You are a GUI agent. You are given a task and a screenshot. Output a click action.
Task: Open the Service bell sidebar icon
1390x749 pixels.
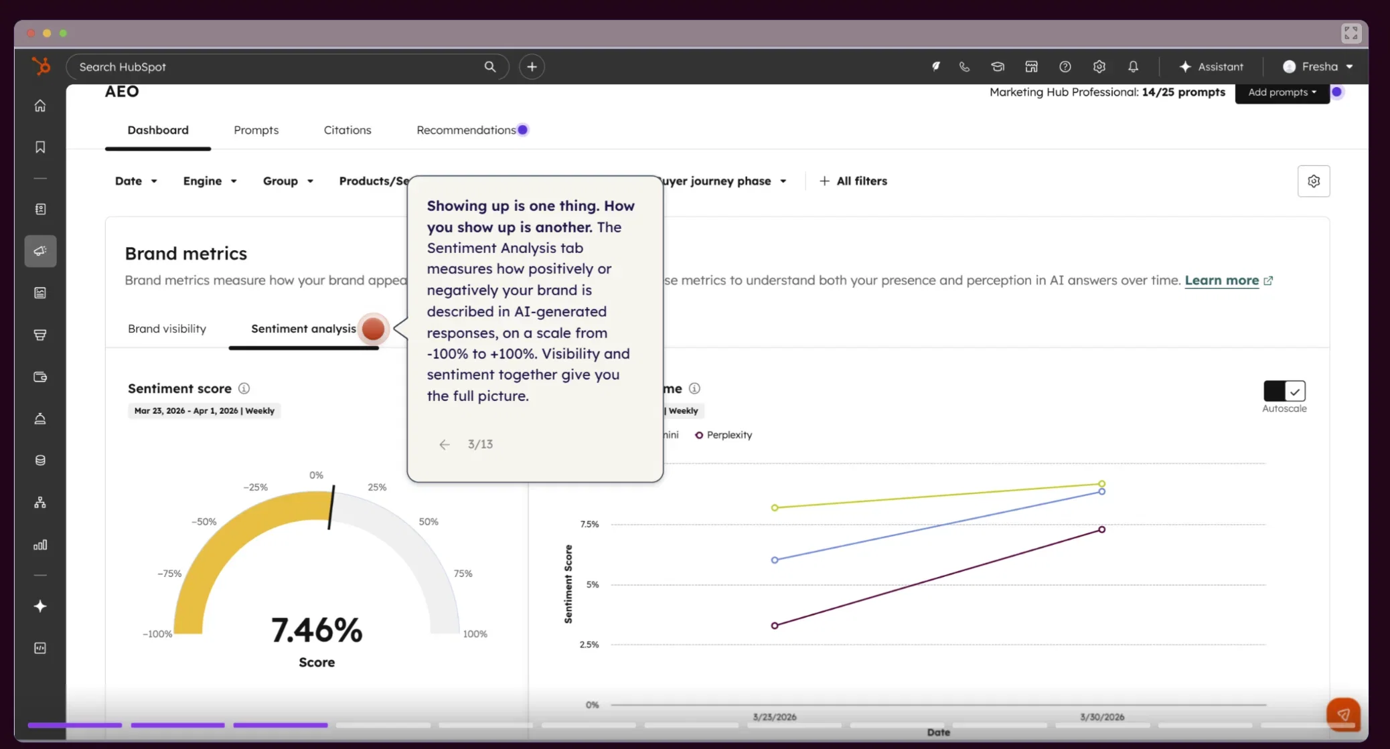40,419
